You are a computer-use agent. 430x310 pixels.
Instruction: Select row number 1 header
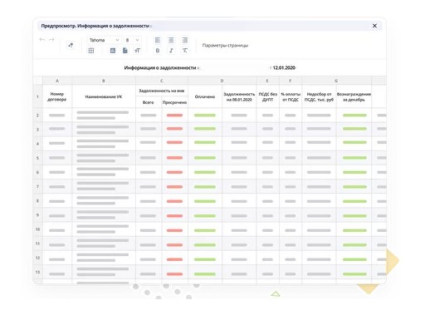pyautogui.click(x=37, y=96)
